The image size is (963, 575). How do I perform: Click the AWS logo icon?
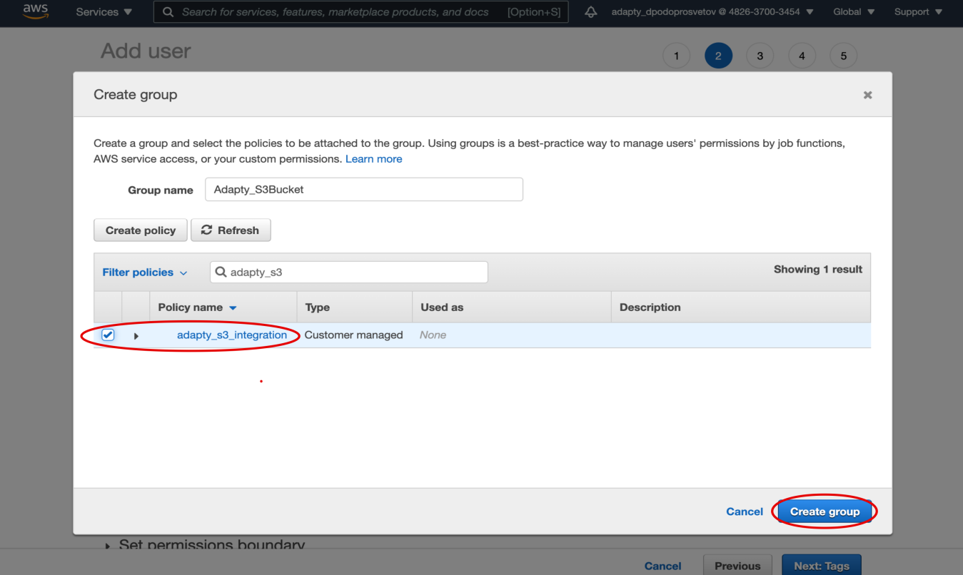click(x=35, y=11)
